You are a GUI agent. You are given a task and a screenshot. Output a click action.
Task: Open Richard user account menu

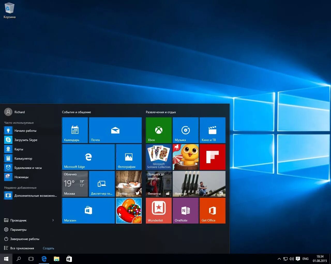pos(15,112)
